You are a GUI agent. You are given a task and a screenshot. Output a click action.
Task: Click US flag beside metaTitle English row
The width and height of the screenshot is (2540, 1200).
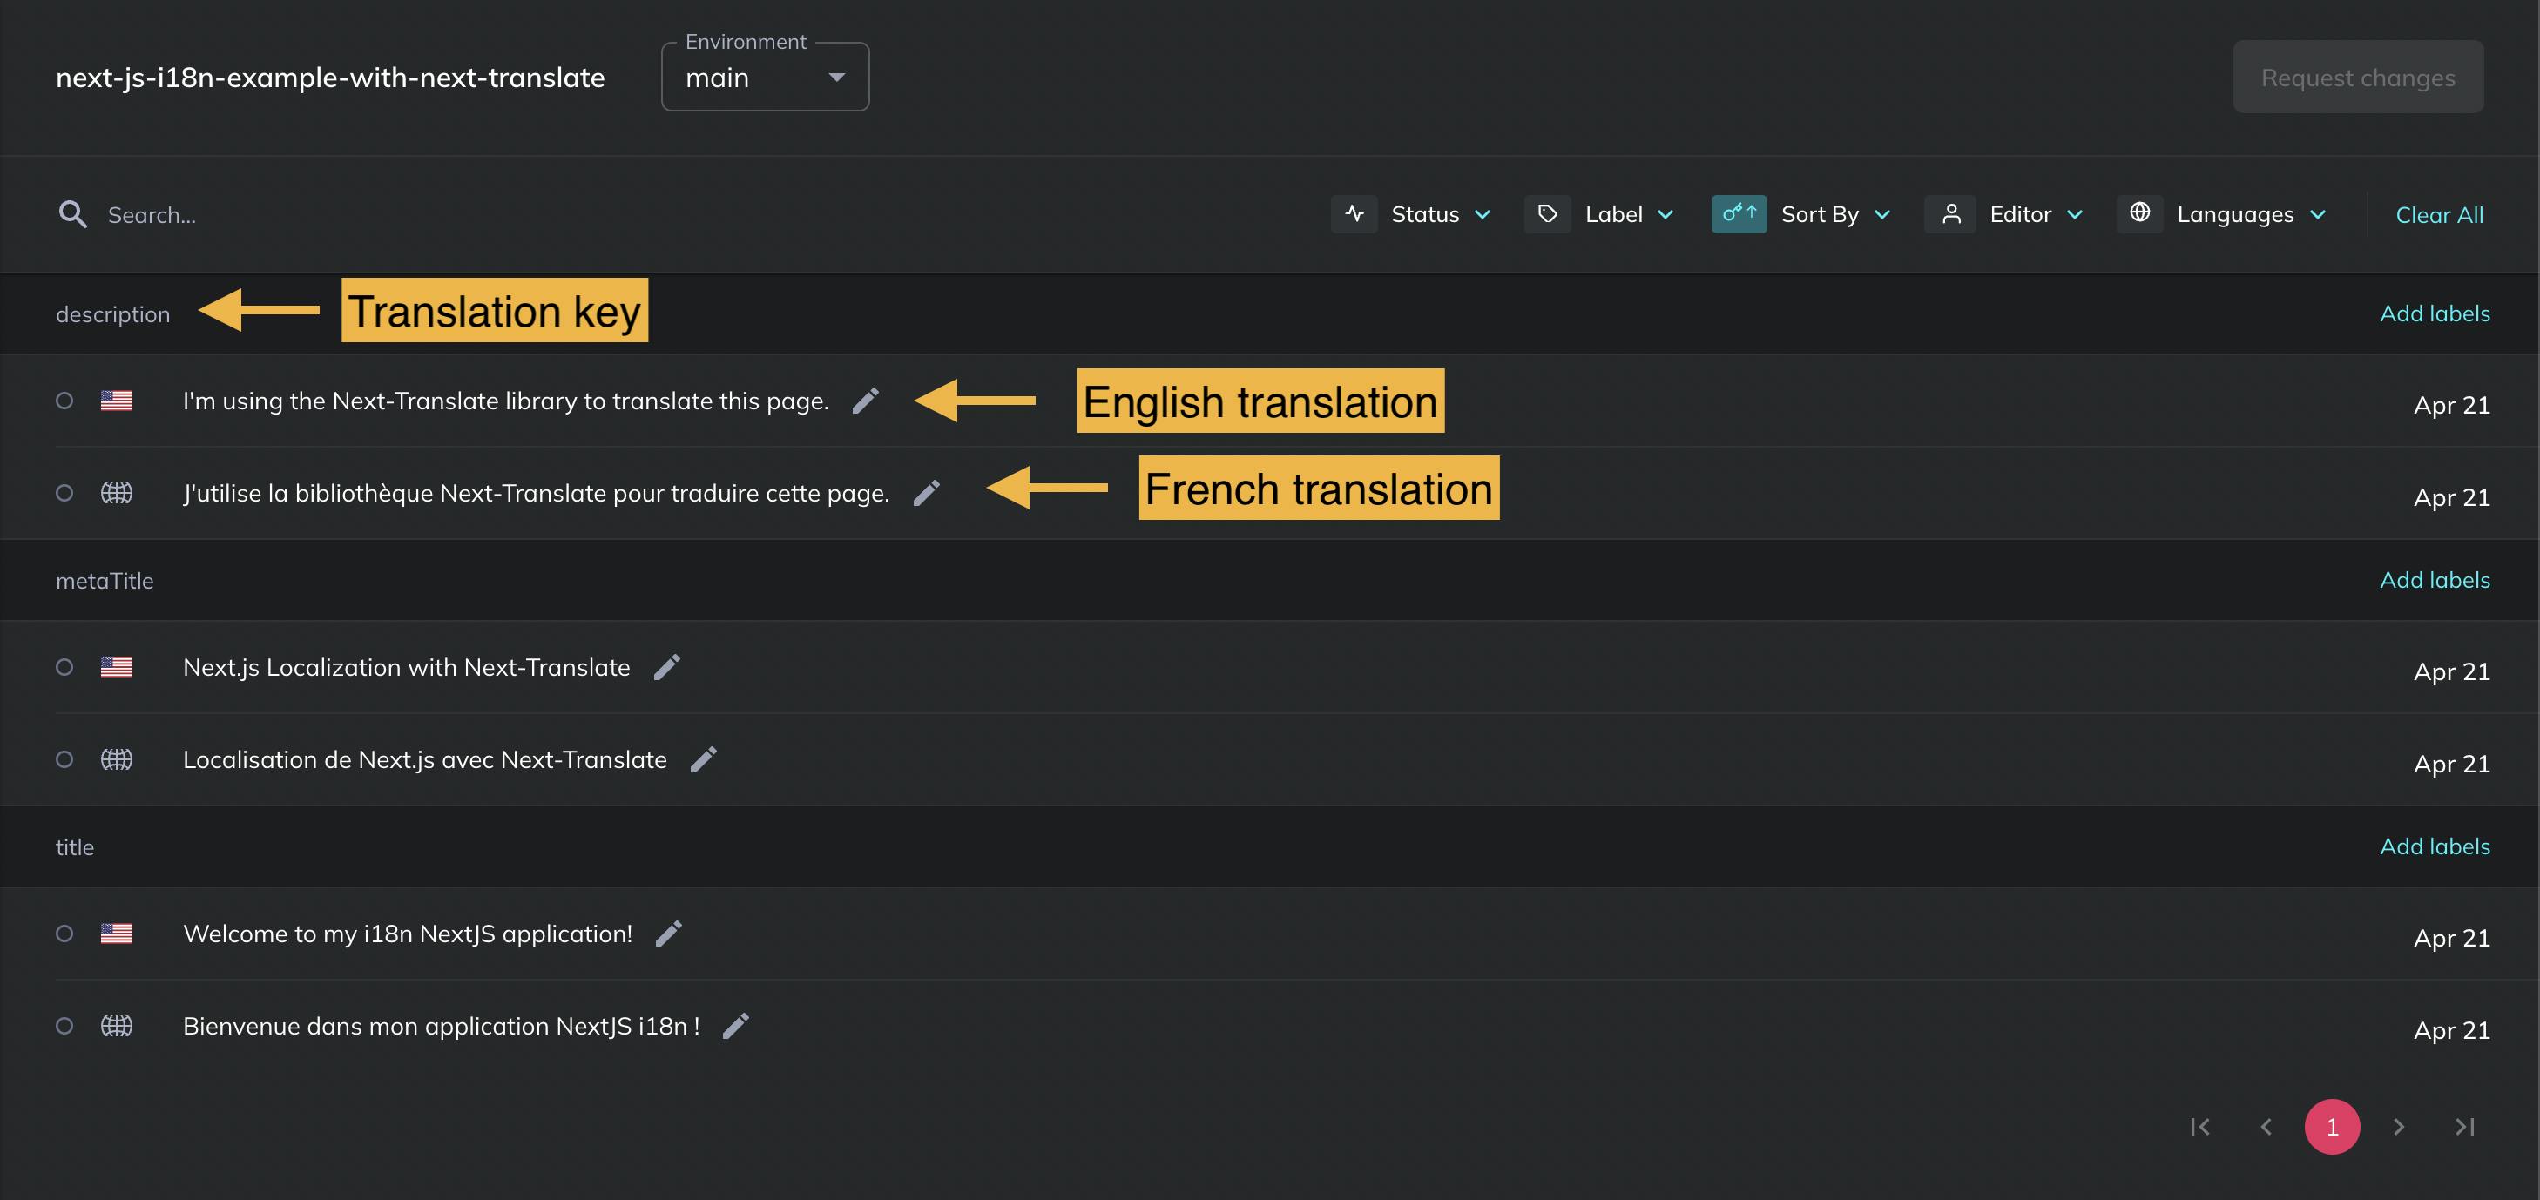point(117,668)
